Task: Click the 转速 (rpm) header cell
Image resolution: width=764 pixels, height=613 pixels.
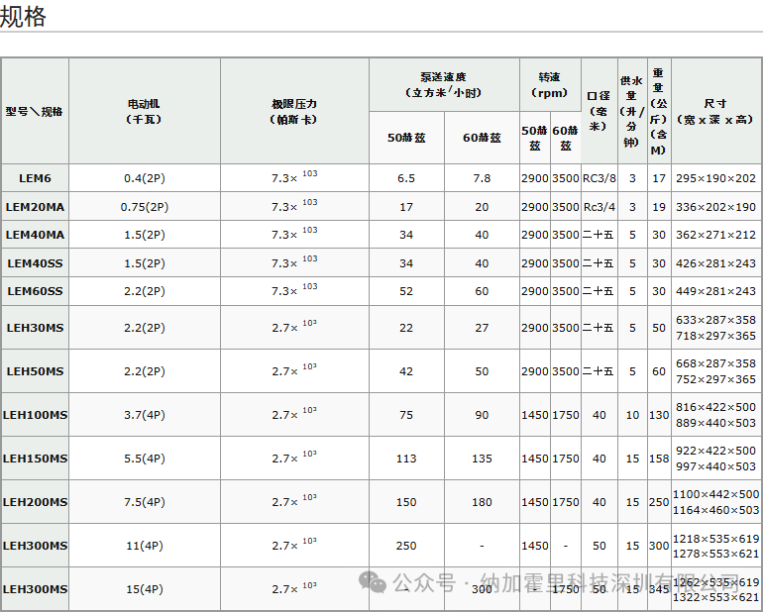Action: 550,85
